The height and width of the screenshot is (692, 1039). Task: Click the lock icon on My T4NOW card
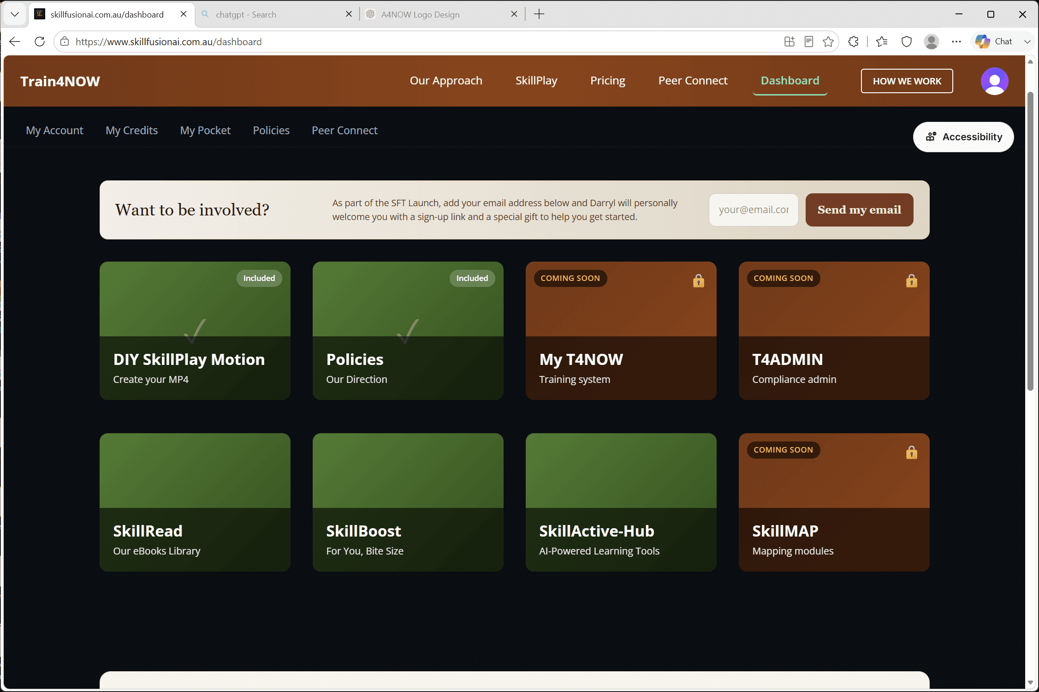pos(699,280)
